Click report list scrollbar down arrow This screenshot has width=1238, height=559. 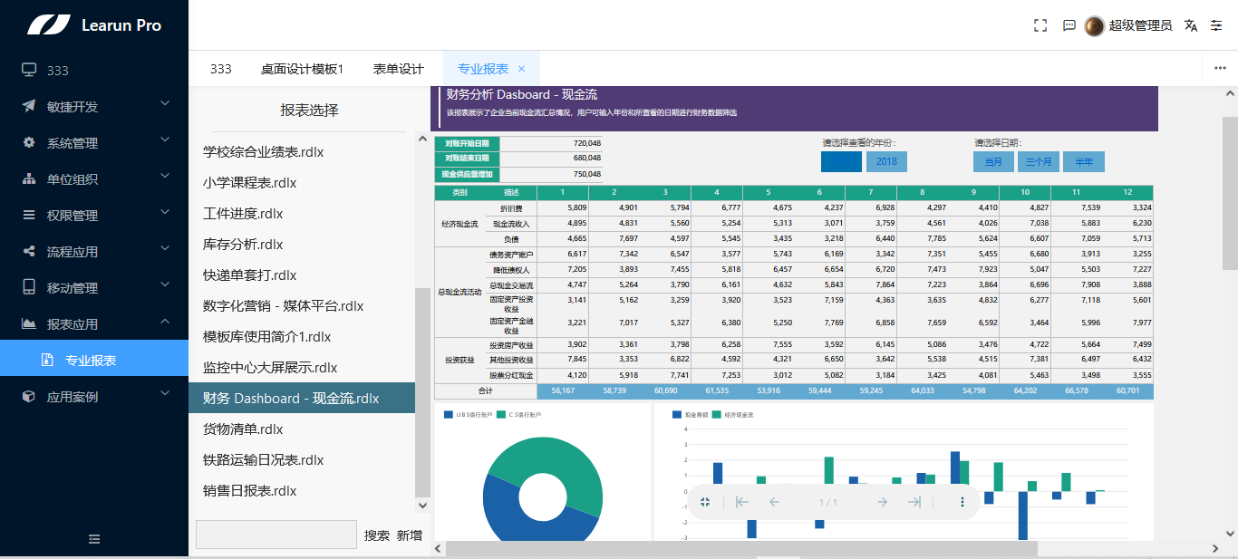(422, 506)
